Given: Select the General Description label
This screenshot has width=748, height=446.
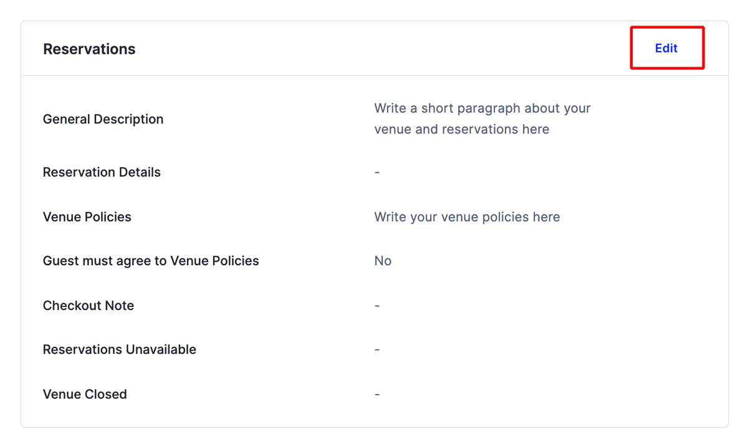Looking at the screenshot, I should coord(103,119).
